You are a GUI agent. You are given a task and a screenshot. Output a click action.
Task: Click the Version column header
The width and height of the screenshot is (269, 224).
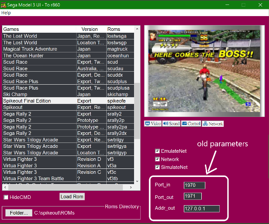tap(91, 29)
